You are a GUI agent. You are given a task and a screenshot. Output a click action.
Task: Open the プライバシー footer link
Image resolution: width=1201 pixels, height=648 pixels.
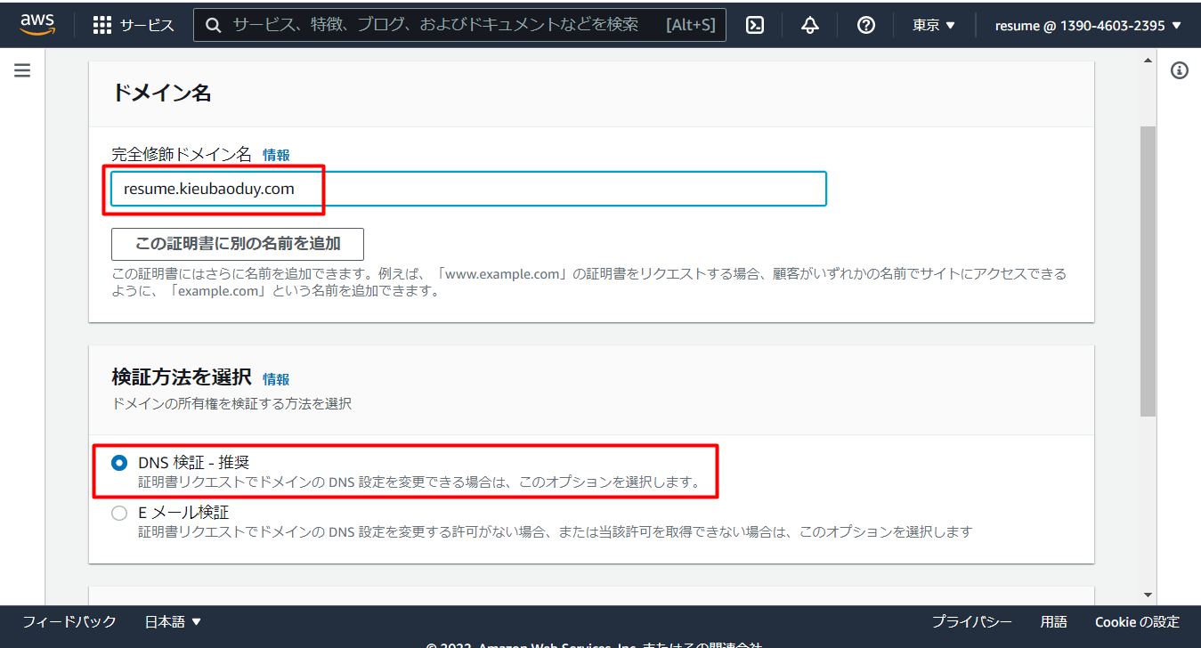coord(972,621)
